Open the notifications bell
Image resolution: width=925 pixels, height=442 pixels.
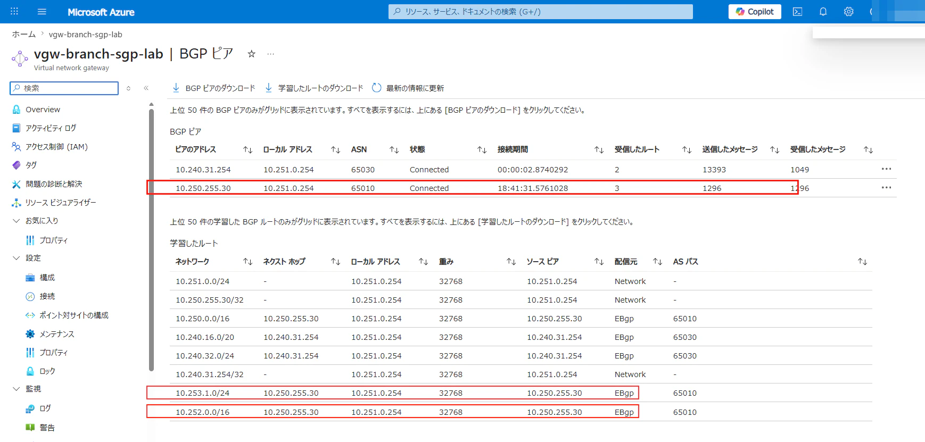823,11
